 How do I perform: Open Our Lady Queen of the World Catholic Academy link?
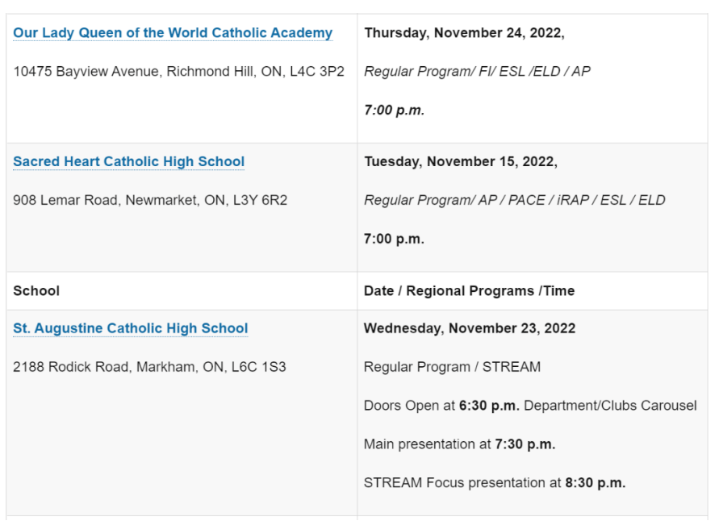[x=173, y=33]
